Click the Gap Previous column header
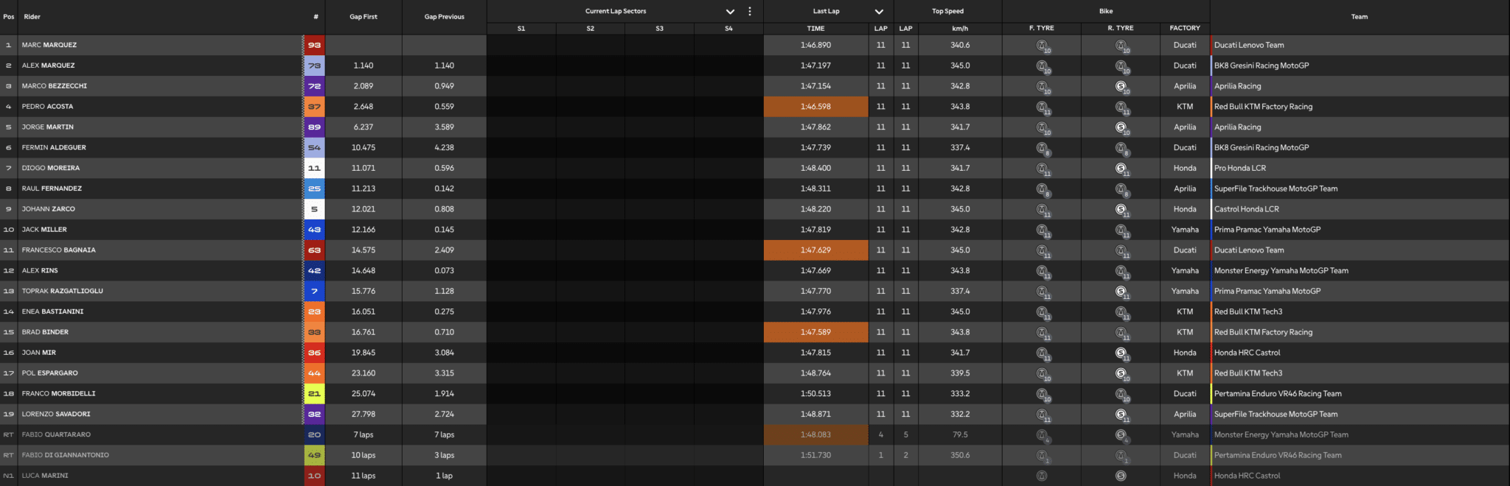 [x=445, y=17]
